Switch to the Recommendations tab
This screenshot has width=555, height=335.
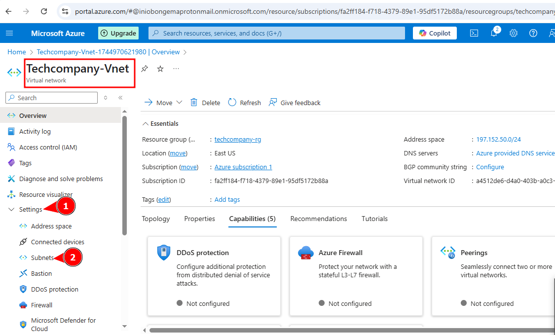[319, 219]
